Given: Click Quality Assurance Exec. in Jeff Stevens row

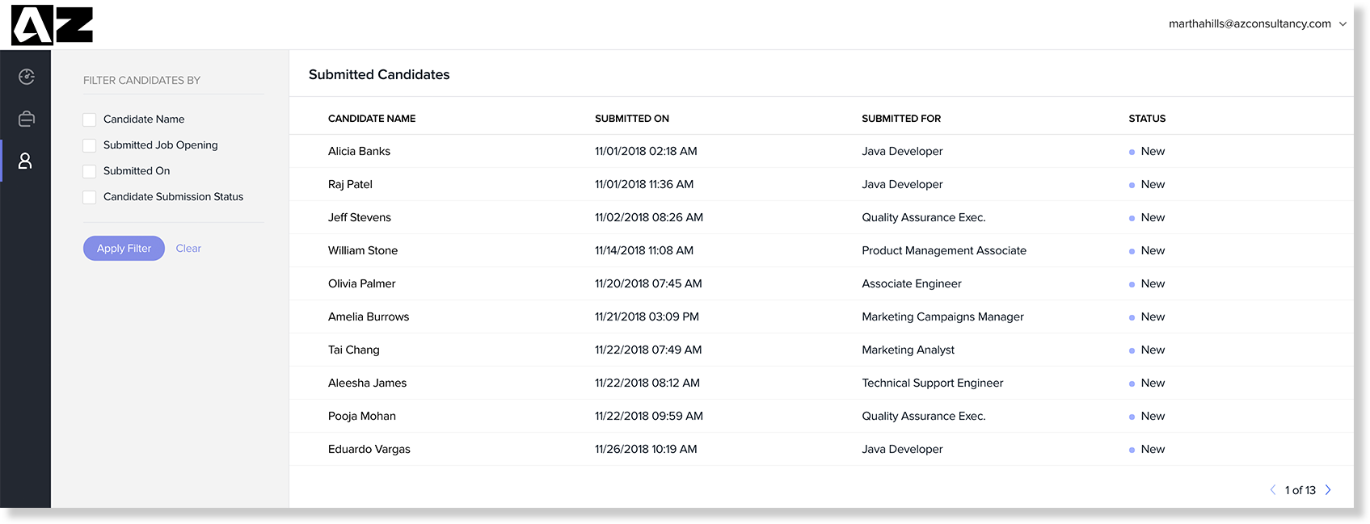Looking at the screenshot, I should pos(924,217).
